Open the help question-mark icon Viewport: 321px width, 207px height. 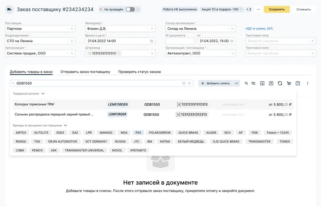(298, 83)
